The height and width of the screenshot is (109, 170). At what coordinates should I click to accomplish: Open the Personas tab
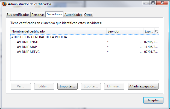pyautogui.click(x=38, y=15)
